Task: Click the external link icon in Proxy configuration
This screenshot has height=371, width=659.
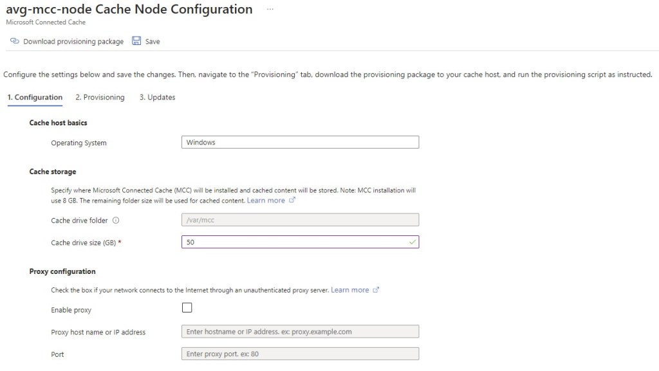Action: pos(376,290)
